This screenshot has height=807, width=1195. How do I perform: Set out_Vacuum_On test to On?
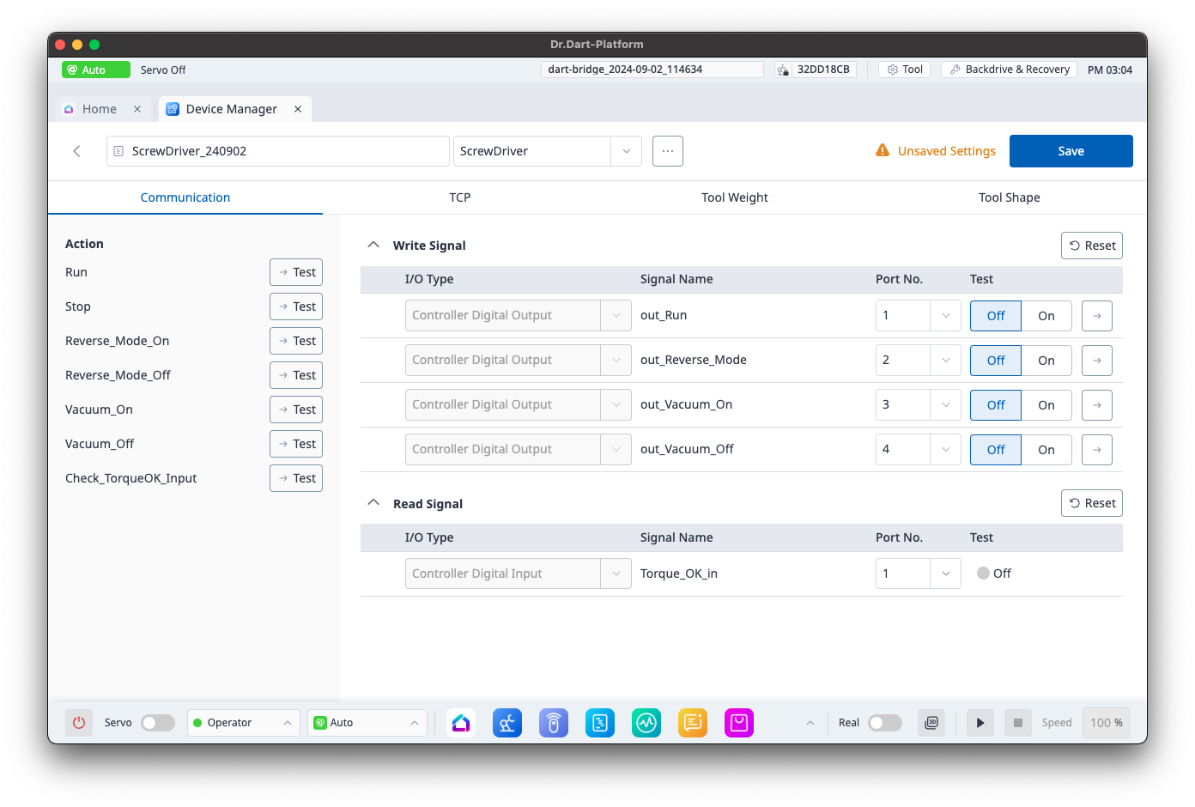coord(1046,405)
